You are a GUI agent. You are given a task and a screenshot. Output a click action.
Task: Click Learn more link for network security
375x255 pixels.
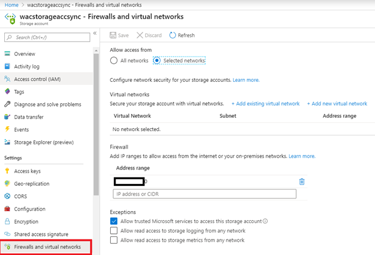246,80
